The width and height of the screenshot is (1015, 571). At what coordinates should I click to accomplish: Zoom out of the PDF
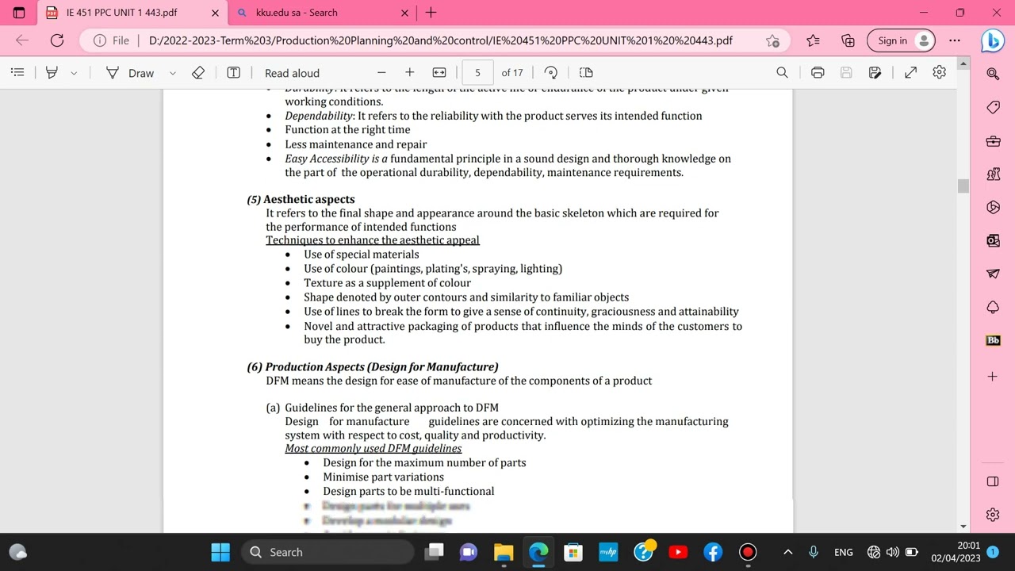tap(381, 72)
